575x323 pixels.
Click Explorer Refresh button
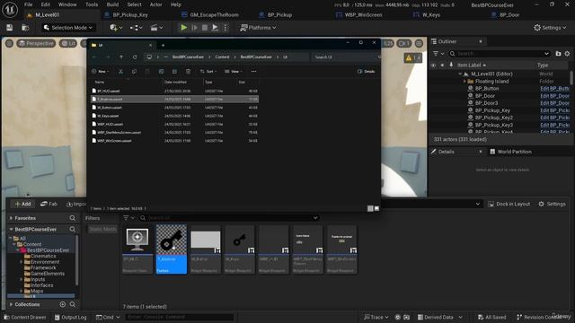coord(135,57)
